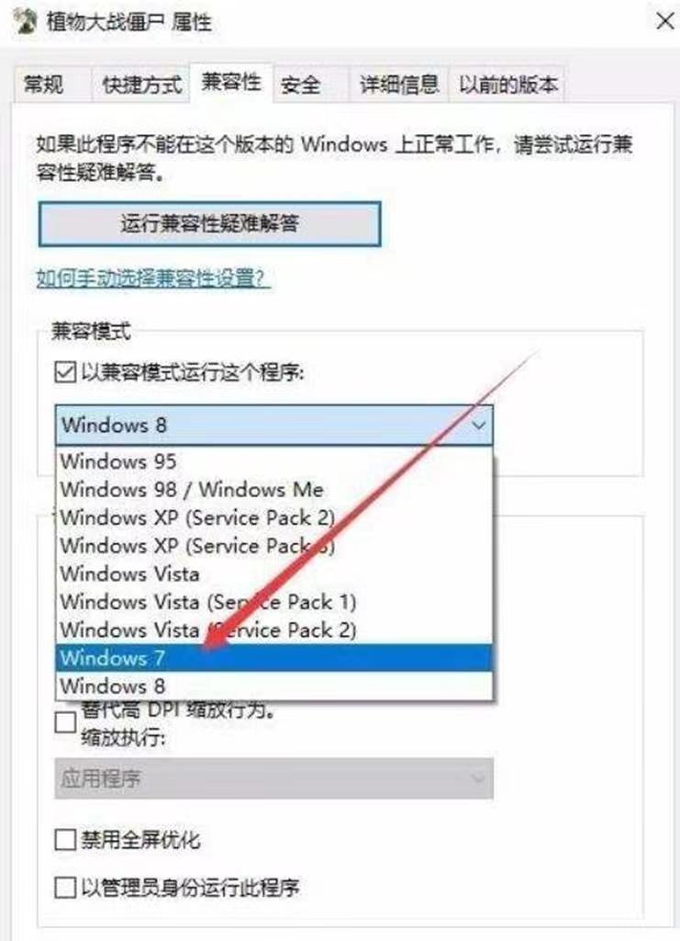Open the 以前的版本 tab
Screen dimensions: 680x941
[x=508, y=85]
